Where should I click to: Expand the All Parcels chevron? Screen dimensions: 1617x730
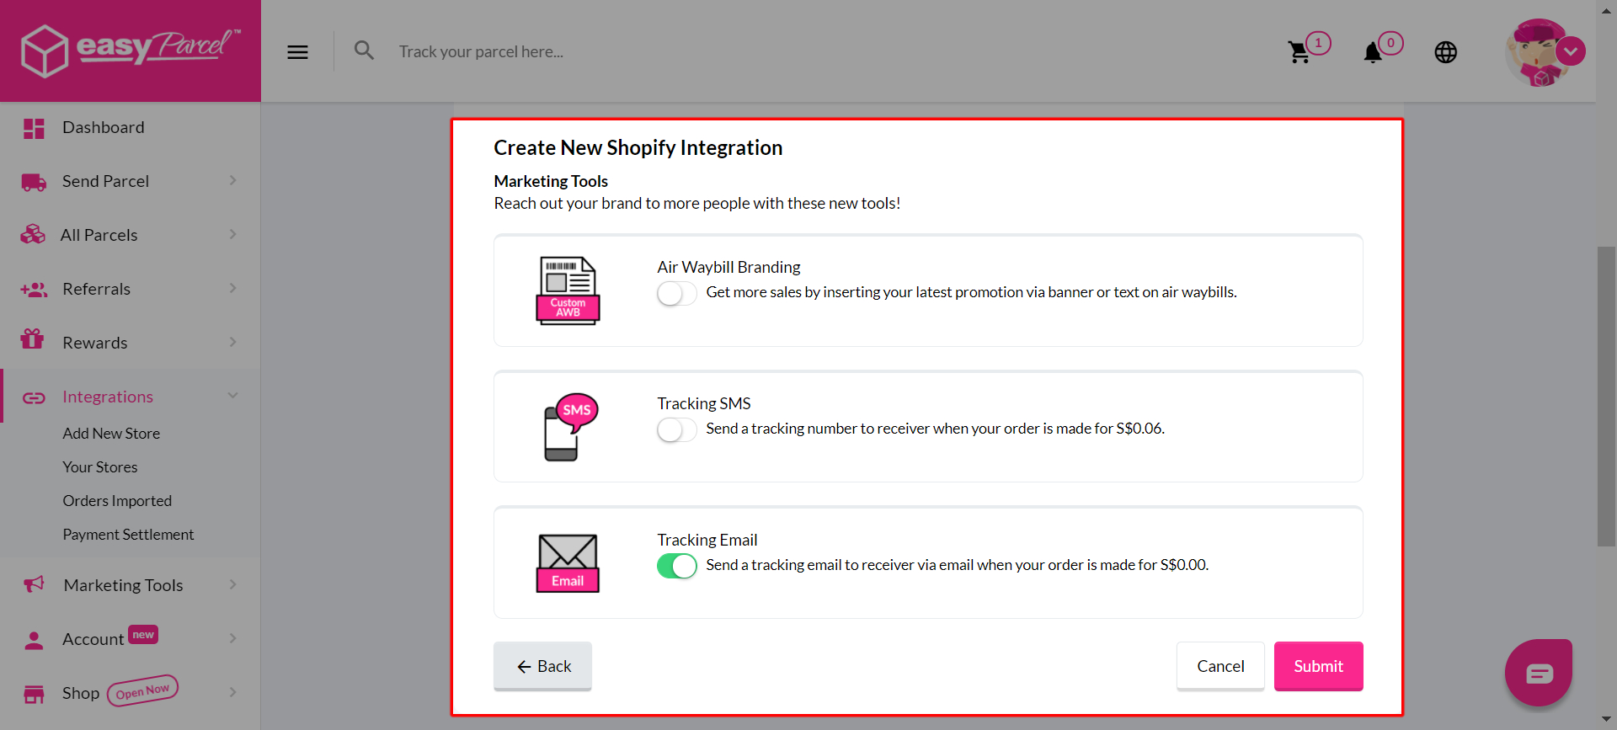(232, 234)
